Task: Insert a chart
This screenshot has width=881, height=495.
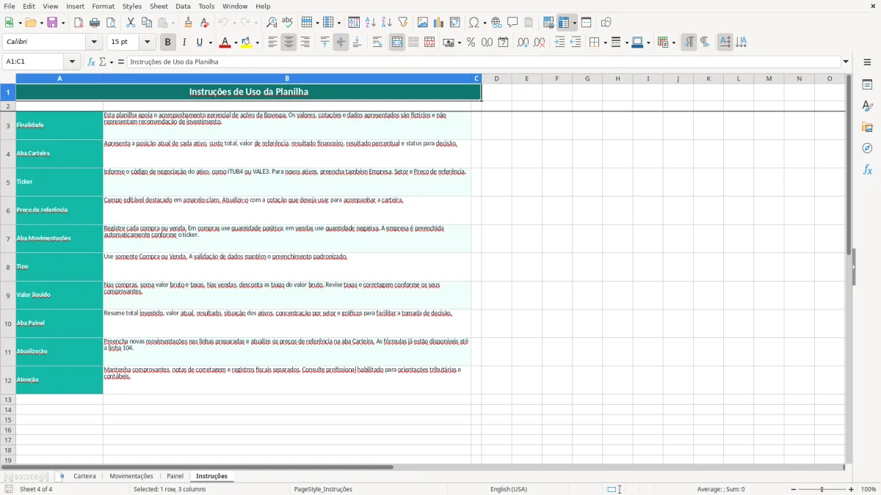Action: point(438,23)
